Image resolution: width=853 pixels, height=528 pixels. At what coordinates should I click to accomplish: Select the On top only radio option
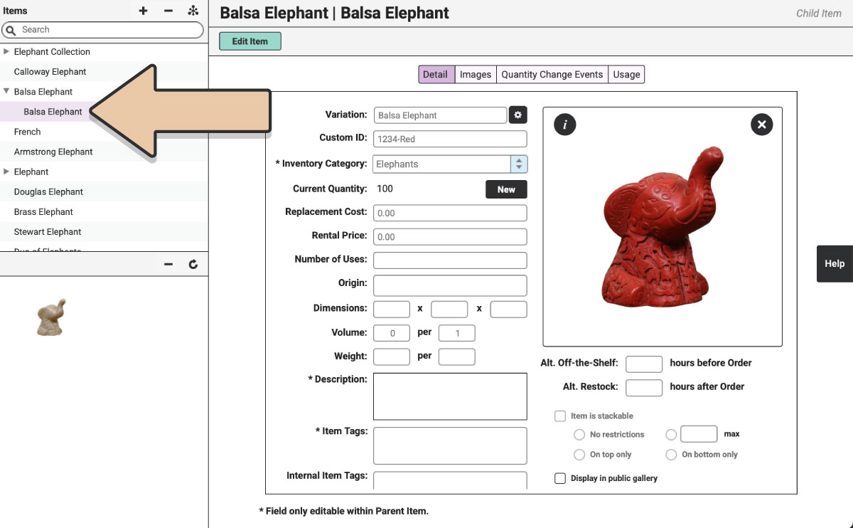click(579, 454)
